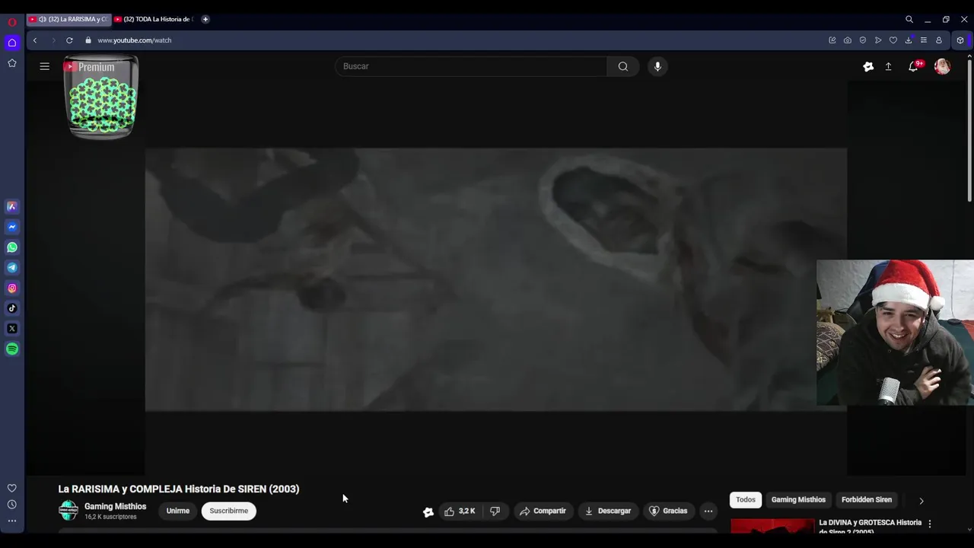The width and height of the screenshot is (974, 548).
Task: Open WhatsApp in the sidebar
Action: pyautogui.click(x=12, y=247)
